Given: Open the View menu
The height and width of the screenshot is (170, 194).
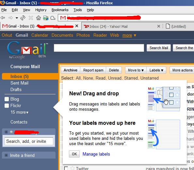Looking at the screenshot, I should tap(26, 10).
